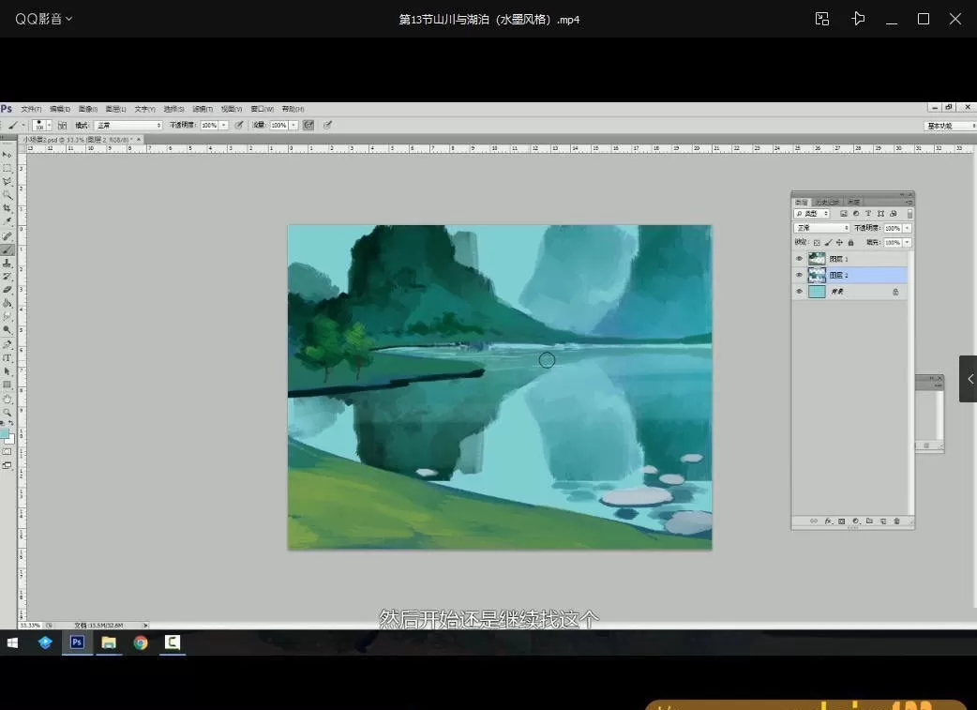The image size is (977, 710).
Task: Select the Move tool in the toolbox
Action: pyautogui.click(x=8, y=154)
